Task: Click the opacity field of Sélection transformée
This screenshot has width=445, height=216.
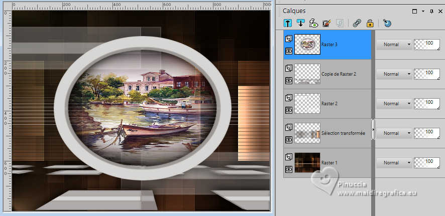Action: (x=427, y=133)
